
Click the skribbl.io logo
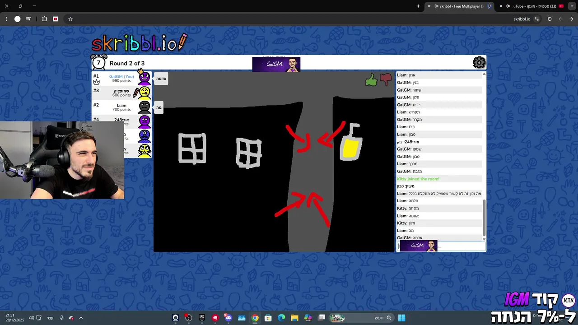139,43
